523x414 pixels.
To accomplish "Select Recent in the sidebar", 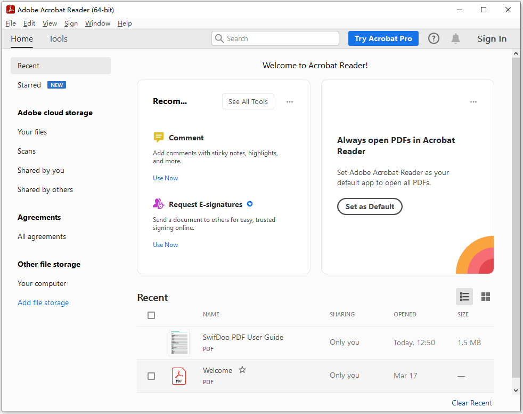I will [61, 66].
